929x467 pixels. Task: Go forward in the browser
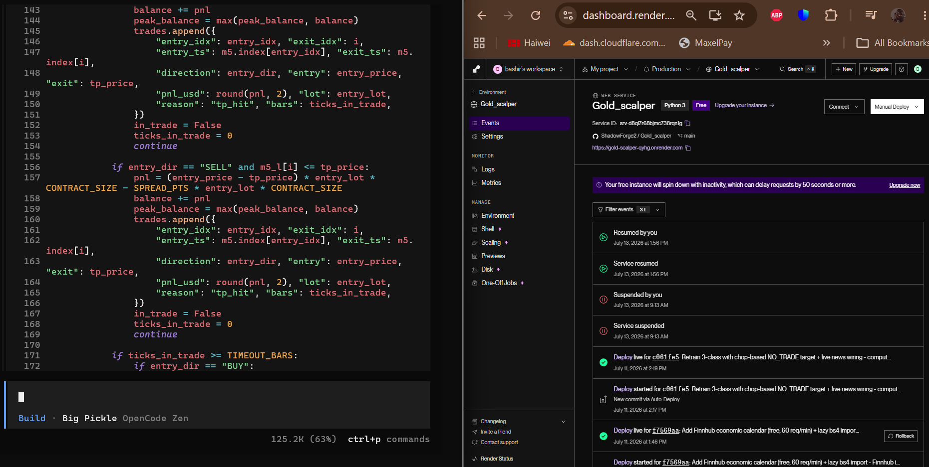508,15
